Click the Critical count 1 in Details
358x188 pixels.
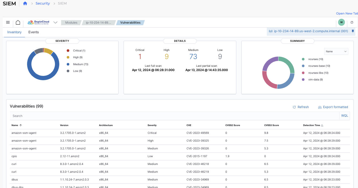point(140,57)
